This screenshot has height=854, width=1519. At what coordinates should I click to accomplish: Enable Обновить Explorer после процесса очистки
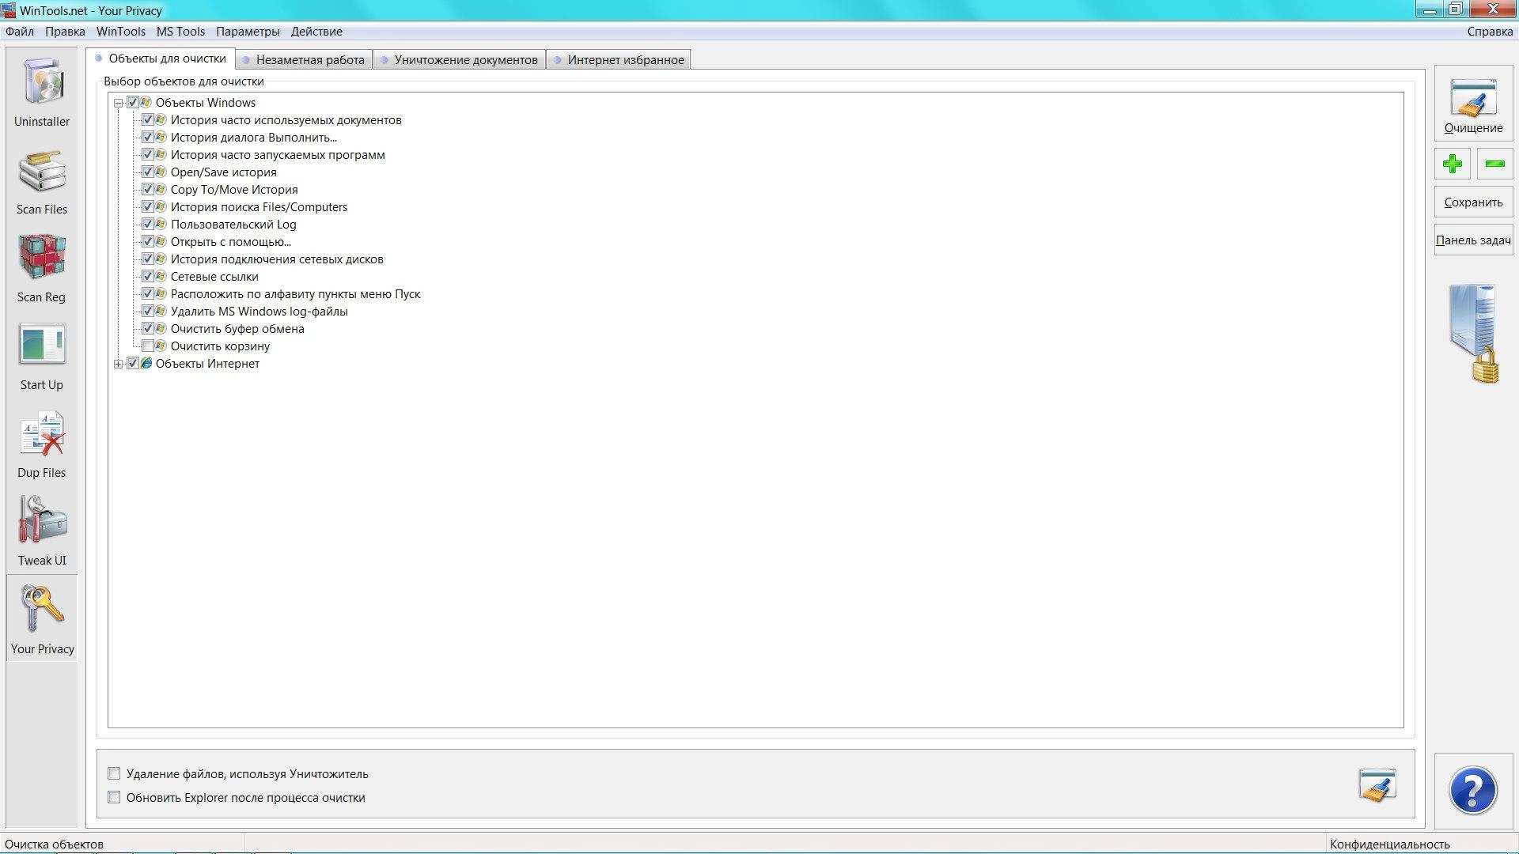pos(114,797)
